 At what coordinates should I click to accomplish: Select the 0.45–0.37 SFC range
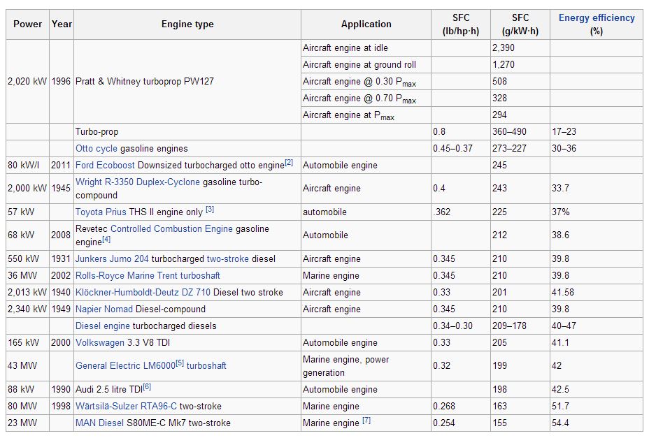click(x=461, y=149)
